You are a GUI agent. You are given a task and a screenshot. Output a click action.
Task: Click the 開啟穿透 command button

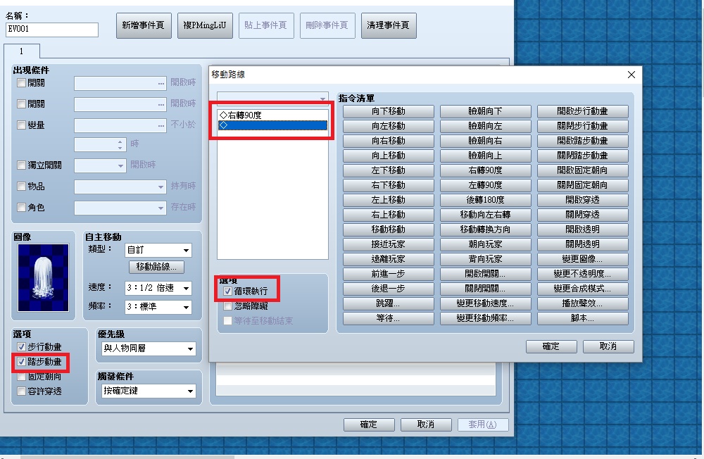coord(583,200)
